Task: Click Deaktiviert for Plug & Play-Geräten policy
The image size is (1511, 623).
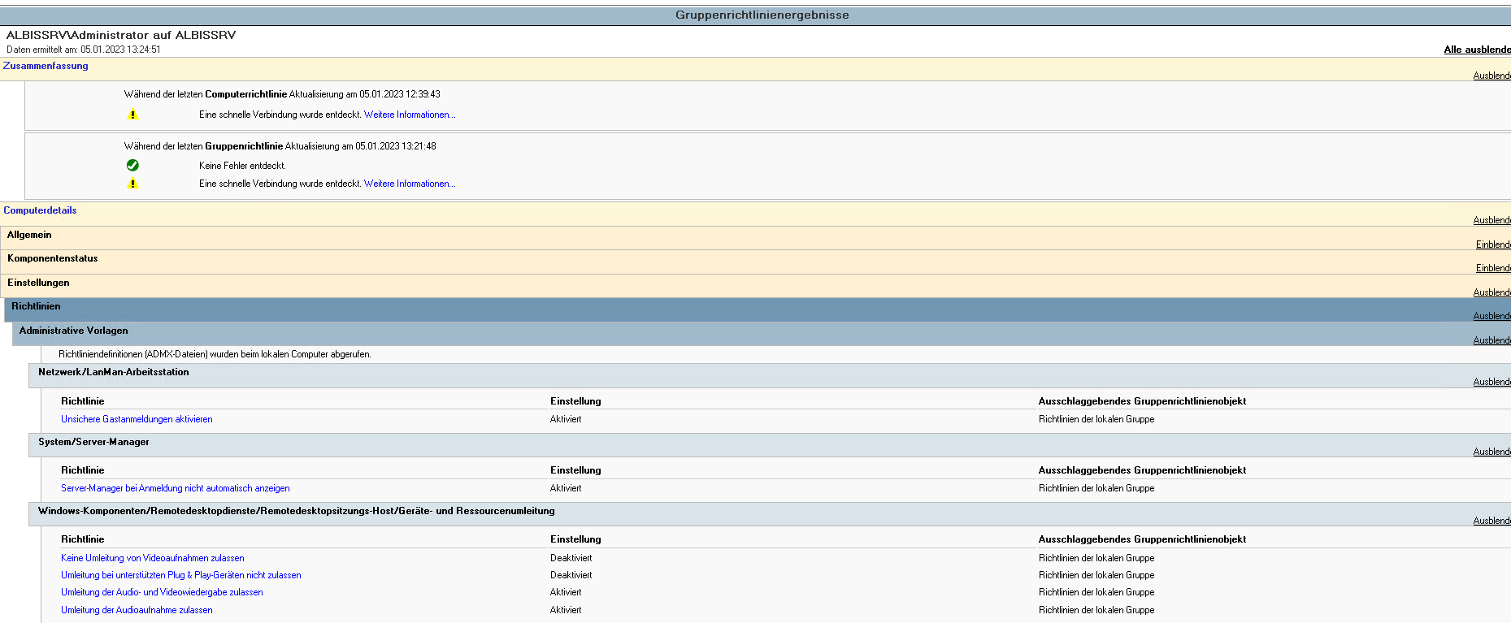Action: 571,575
